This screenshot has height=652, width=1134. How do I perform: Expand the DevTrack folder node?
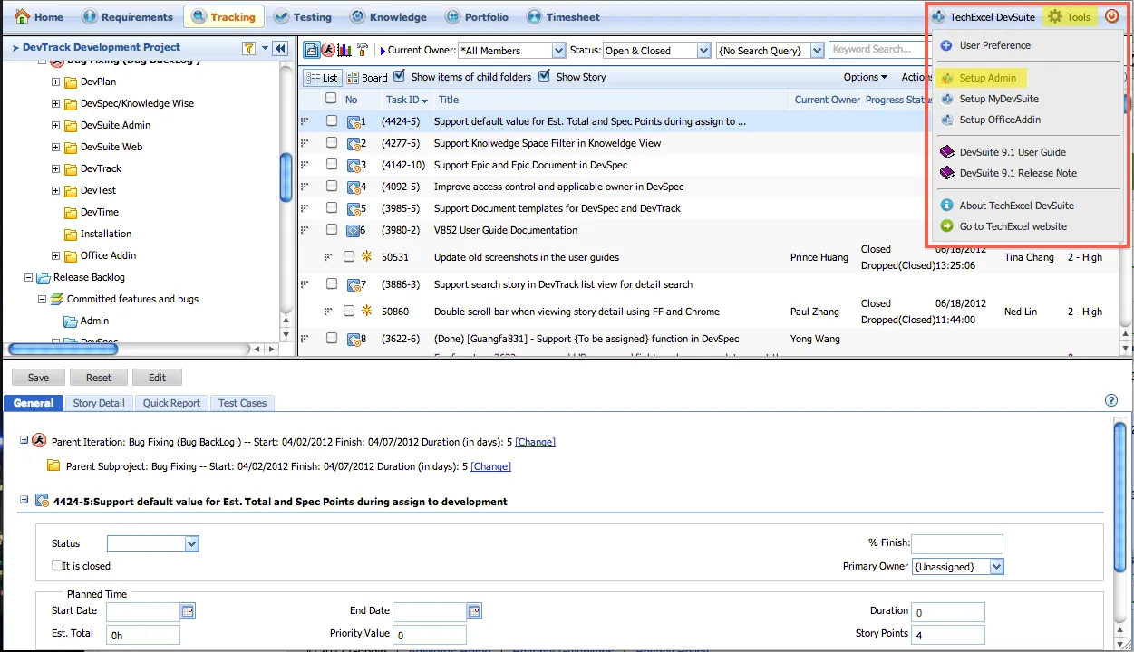55,168
